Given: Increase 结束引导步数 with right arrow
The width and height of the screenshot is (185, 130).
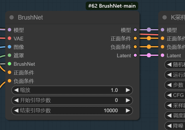Looking at the screenshot, I should (x=128, y=111).
